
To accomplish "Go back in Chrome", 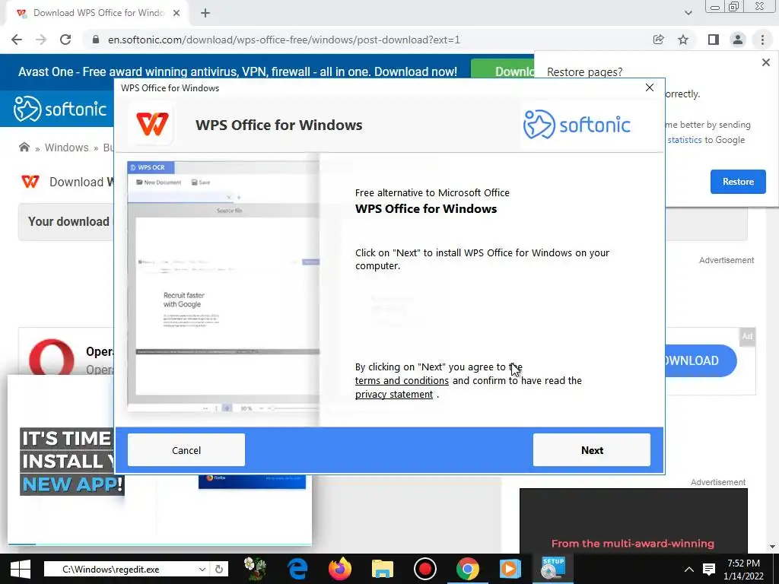I will tap(17, 40).
